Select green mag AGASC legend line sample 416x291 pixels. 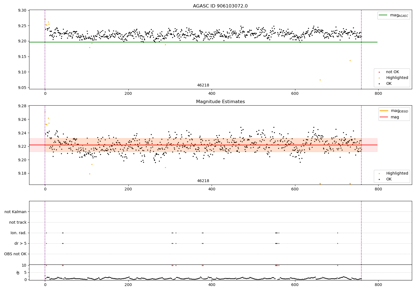pyautogui.click(x=384, y=15)
